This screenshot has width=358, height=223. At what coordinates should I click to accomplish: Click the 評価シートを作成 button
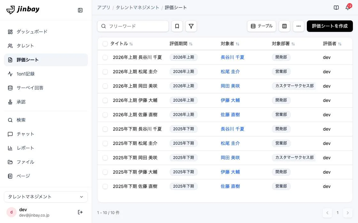pyautogui.click(x=330, y=26)
